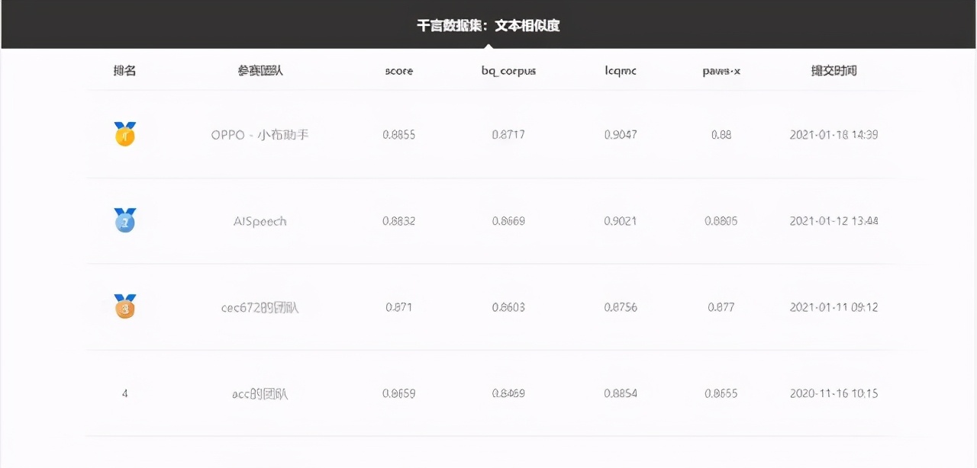The width and height of the screenshot is (977, 468).
Task: Click paws-x value 0.8655
Action: 721,393
